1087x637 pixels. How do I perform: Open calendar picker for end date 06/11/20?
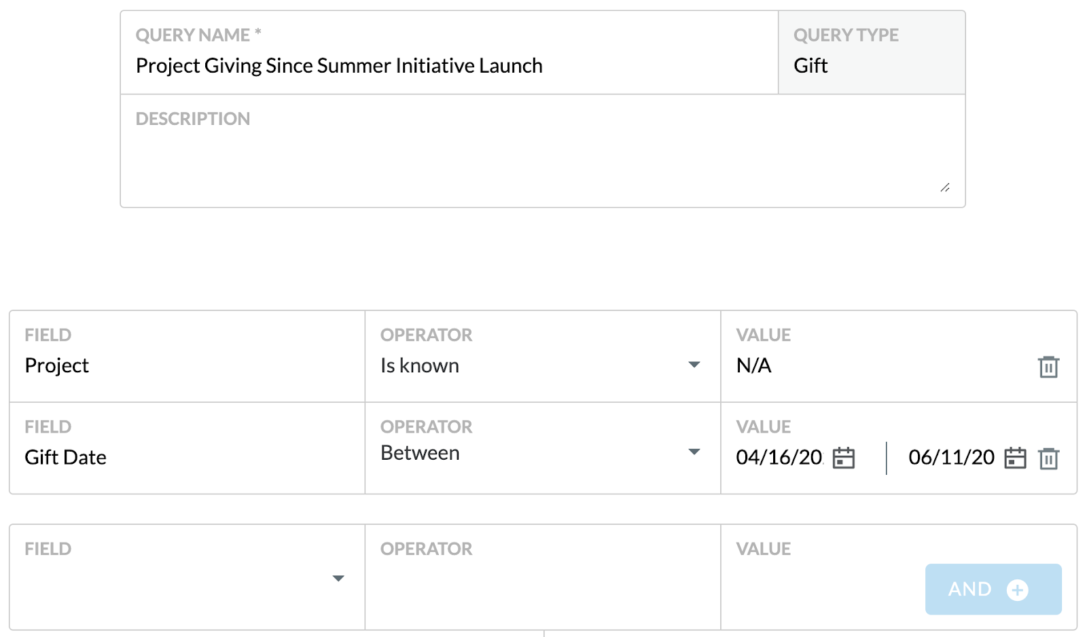pyautogui.click(x=1015, y=458)
